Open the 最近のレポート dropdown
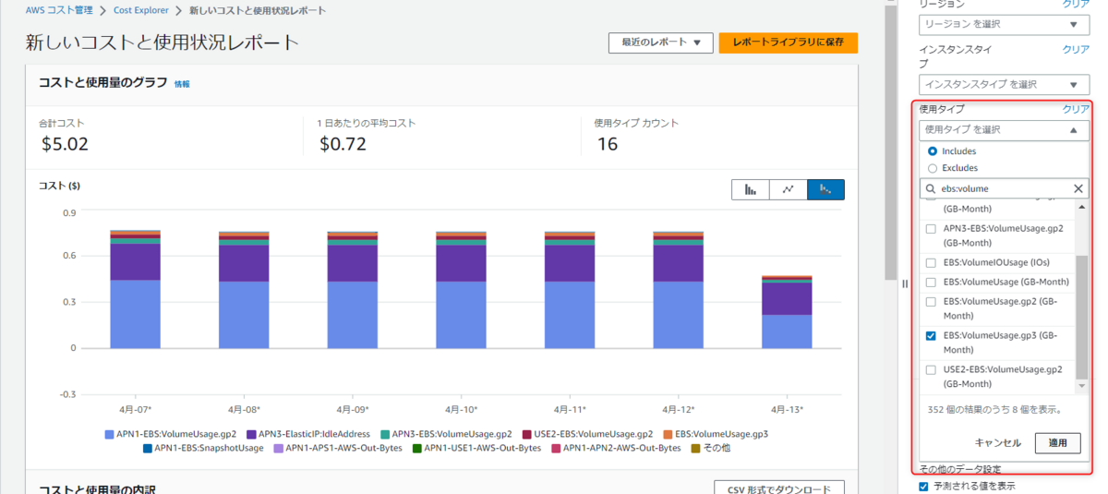Image resolution: width=1108 pixels, height=494 pixels. point(660,42)
